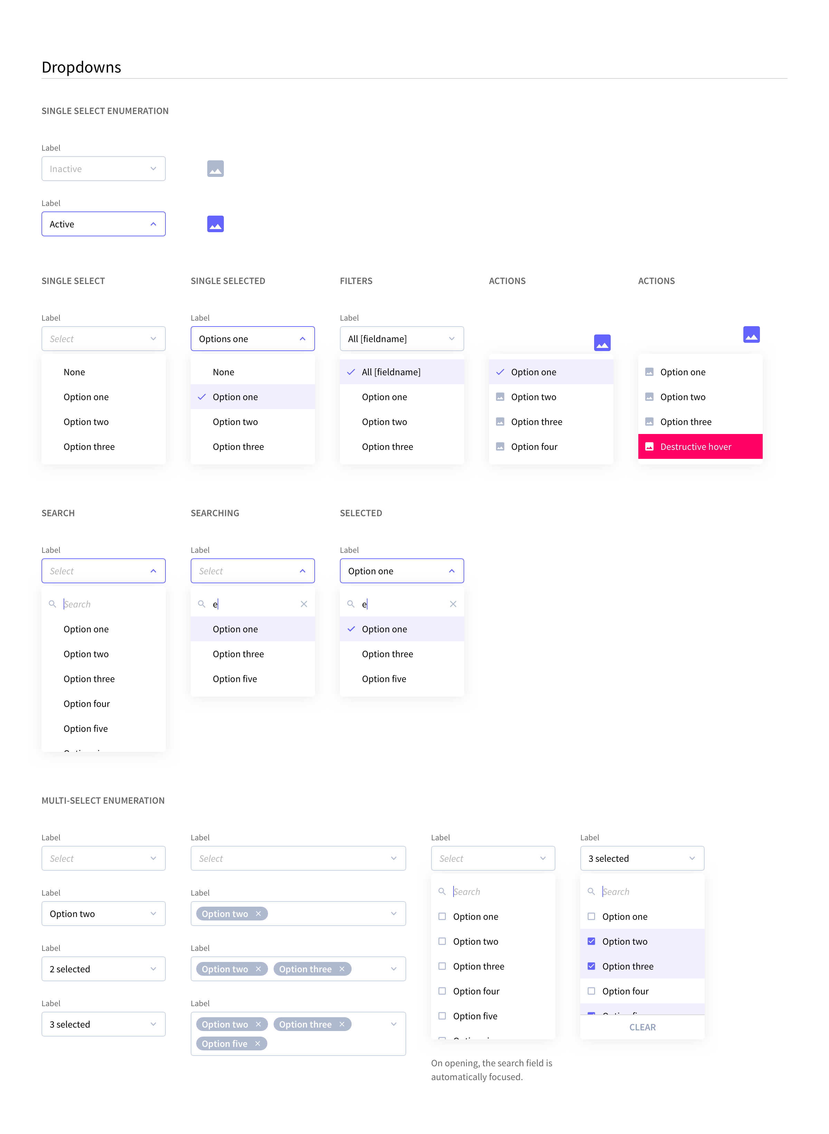Click image icon button above Option one checked list

point(602,343)
